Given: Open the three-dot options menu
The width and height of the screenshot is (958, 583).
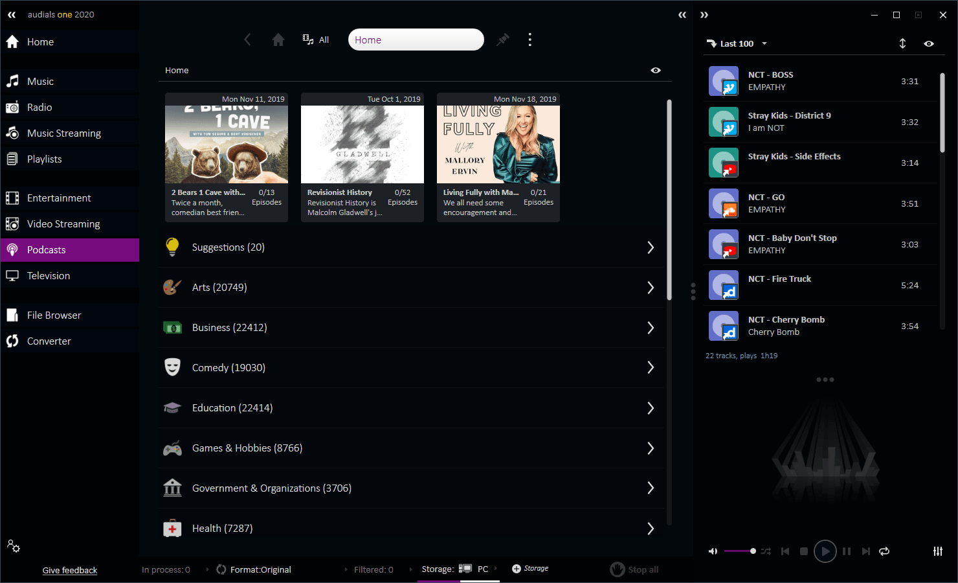Looking at the screenshot, I should coord(529,40).
